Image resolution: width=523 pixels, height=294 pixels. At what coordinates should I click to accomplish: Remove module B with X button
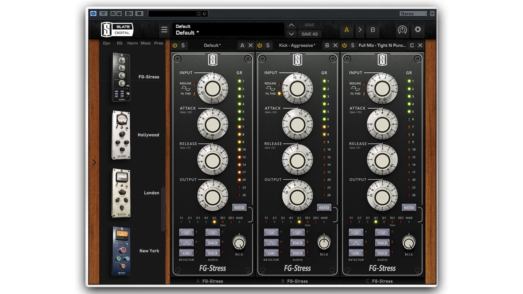point(335,45)
